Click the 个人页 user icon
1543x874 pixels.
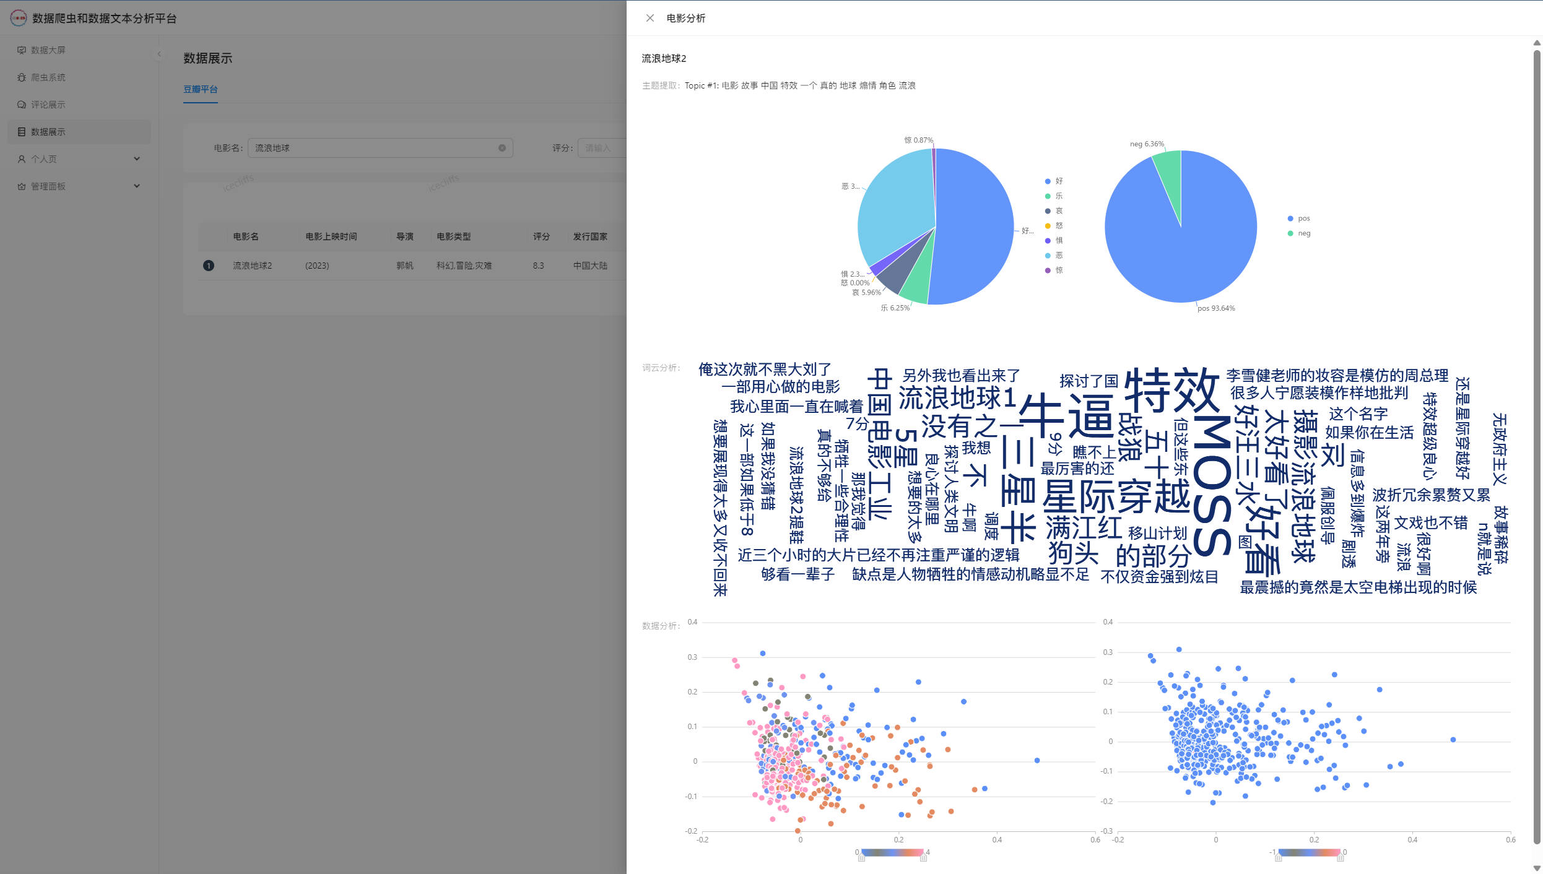22,159
